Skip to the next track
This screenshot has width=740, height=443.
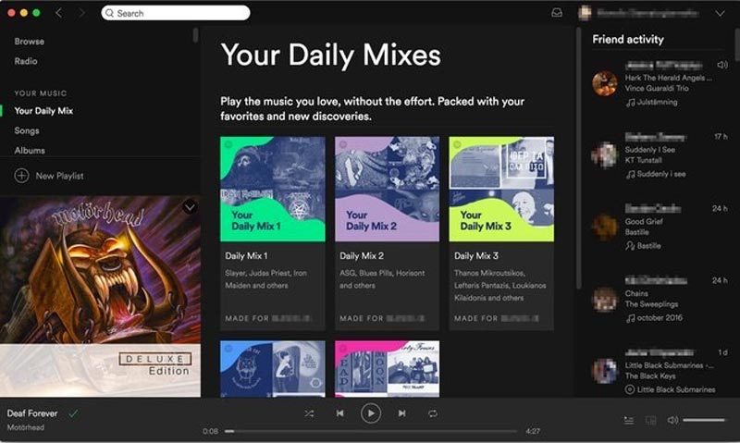[401, 413]
